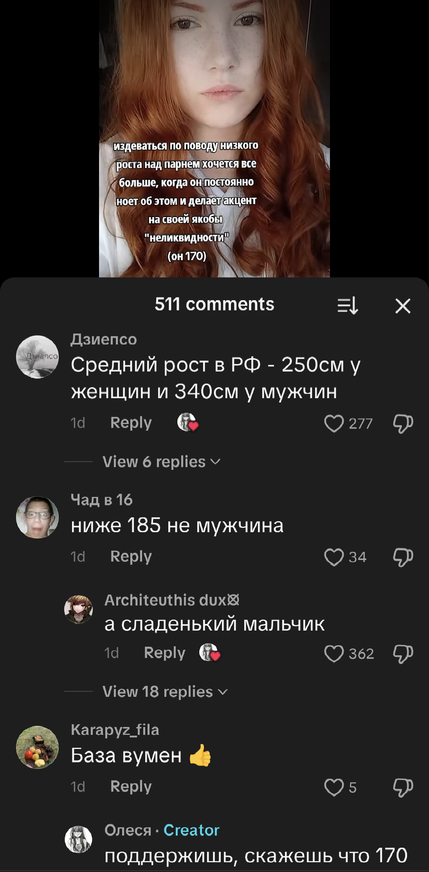The image size is (429, 872).
Task: Open Architeuthis dux username link
Action: 172,600
